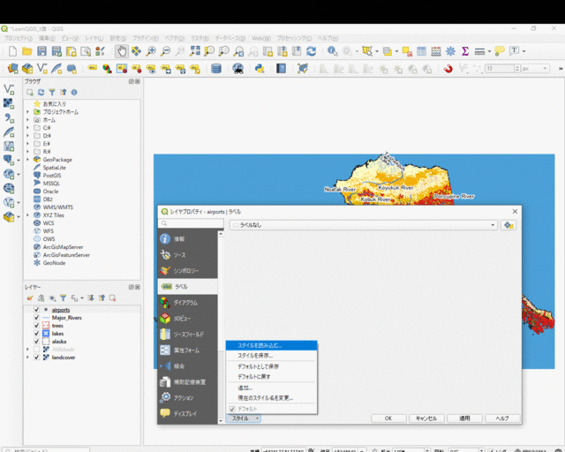Choose Save Style from the menu
The image size is (565, 452).
[x=271, y=356]
